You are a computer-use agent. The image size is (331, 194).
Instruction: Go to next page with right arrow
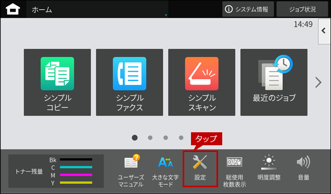(318, 82)
